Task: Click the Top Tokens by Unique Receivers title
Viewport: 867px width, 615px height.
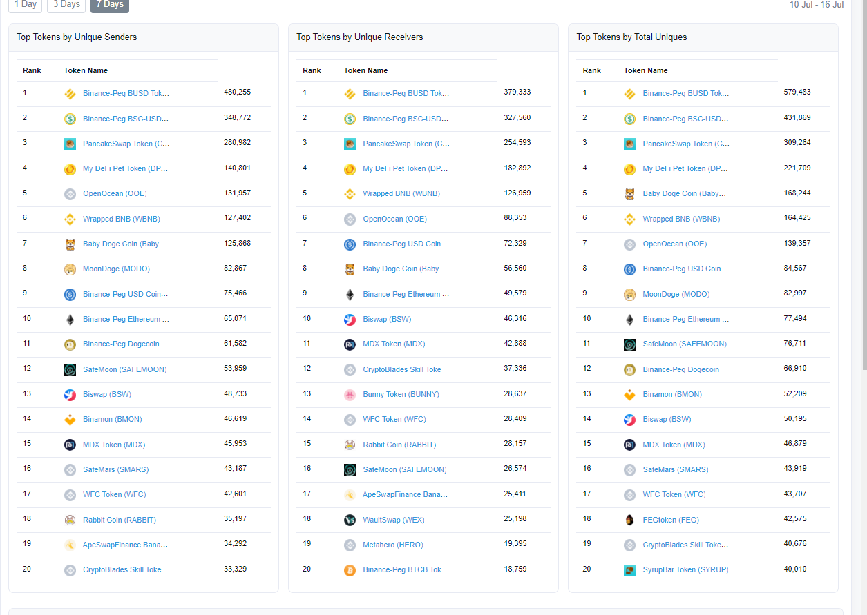Action: [360, 37]
